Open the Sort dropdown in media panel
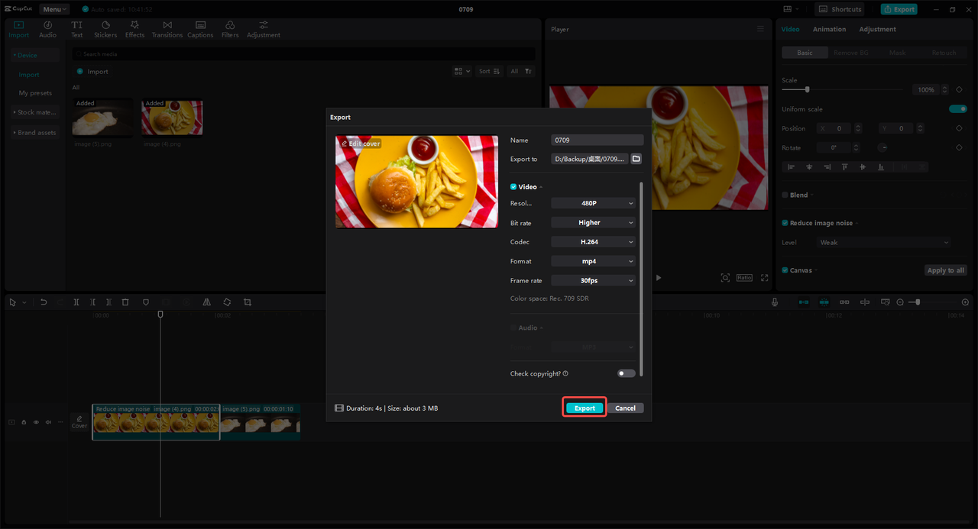This screenshot has width=978, height=529. coord(489,71)
